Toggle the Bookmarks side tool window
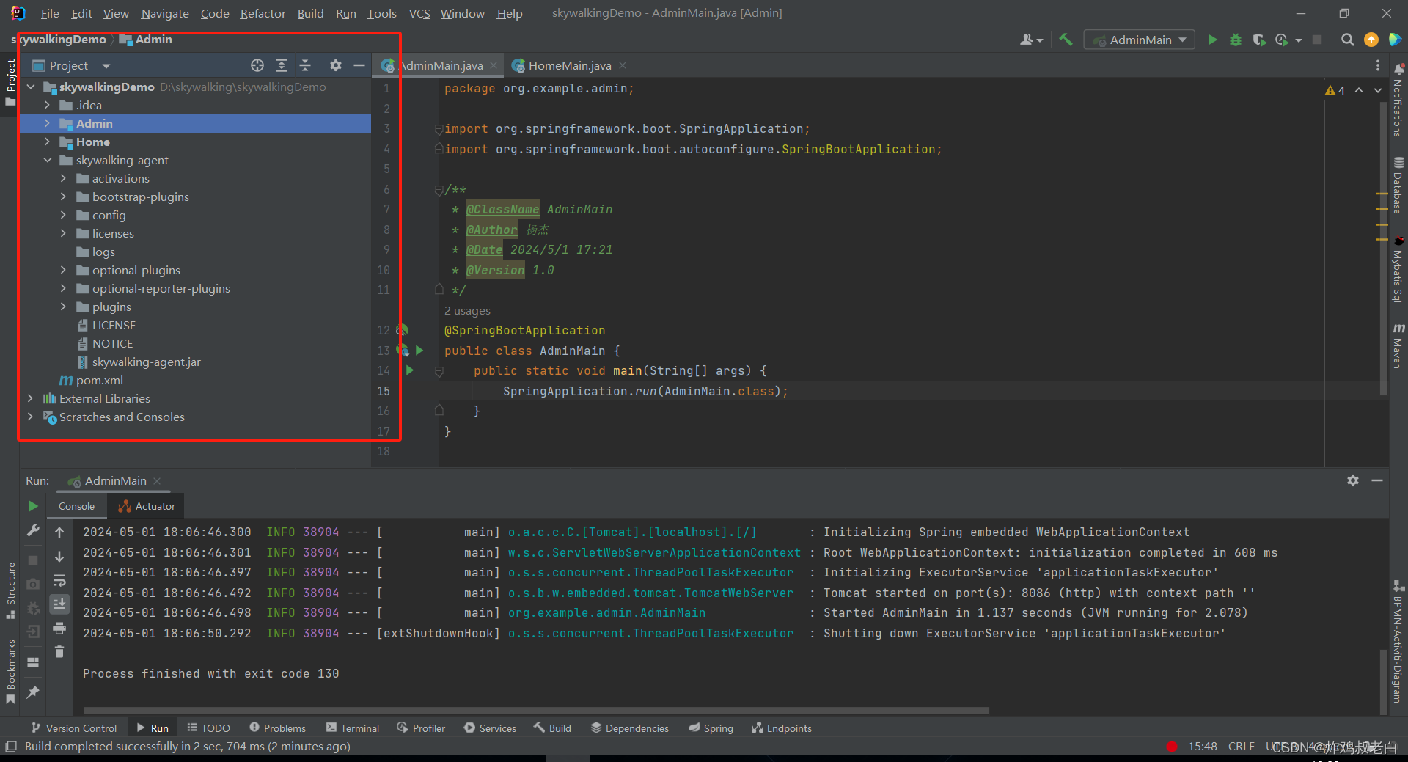Viewport: 1408px width, 762px height. point(10,670)
